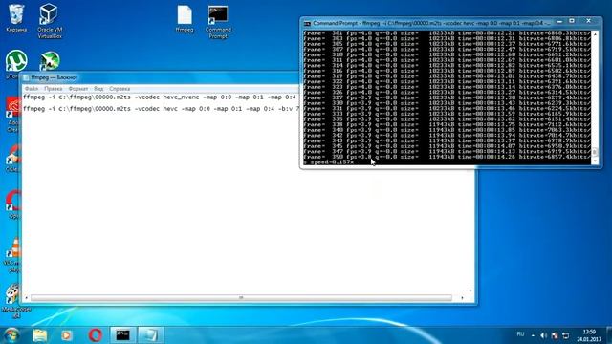The width and height of the screenshot is (612, 344).
Task: Open the Opera browser taskbar icon
Action: click(95, 335)
